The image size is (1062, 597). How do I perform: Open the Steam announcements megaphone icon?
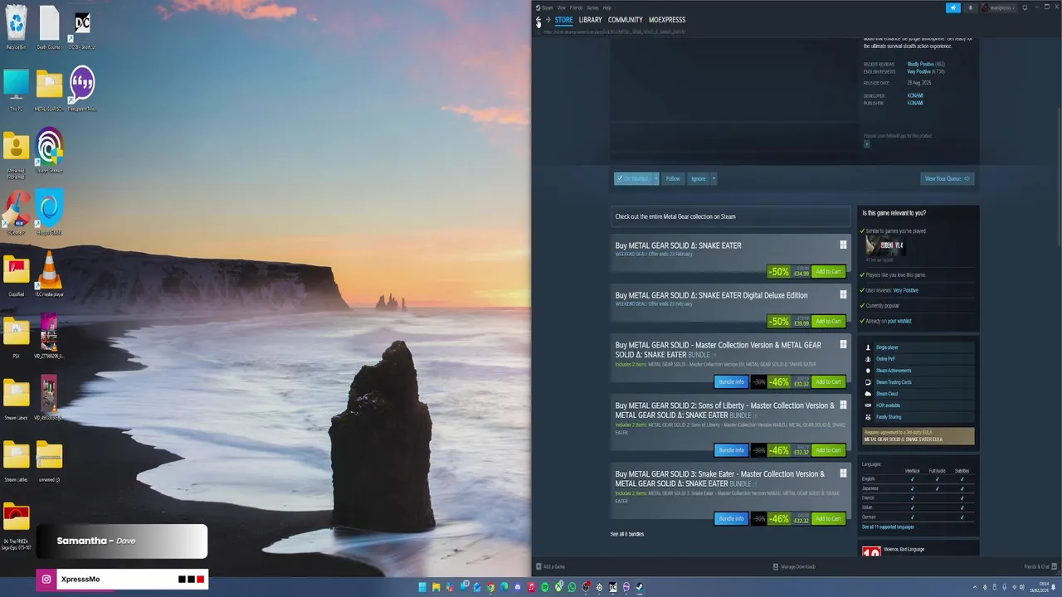[x=953, y=7]
